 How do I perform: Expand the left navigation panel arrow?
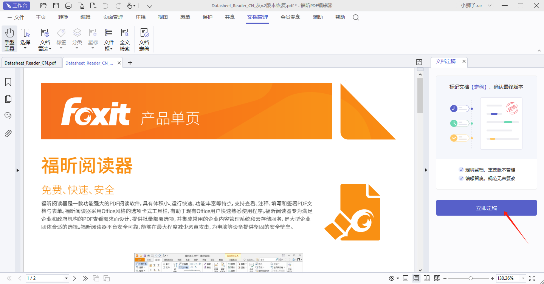17,171
